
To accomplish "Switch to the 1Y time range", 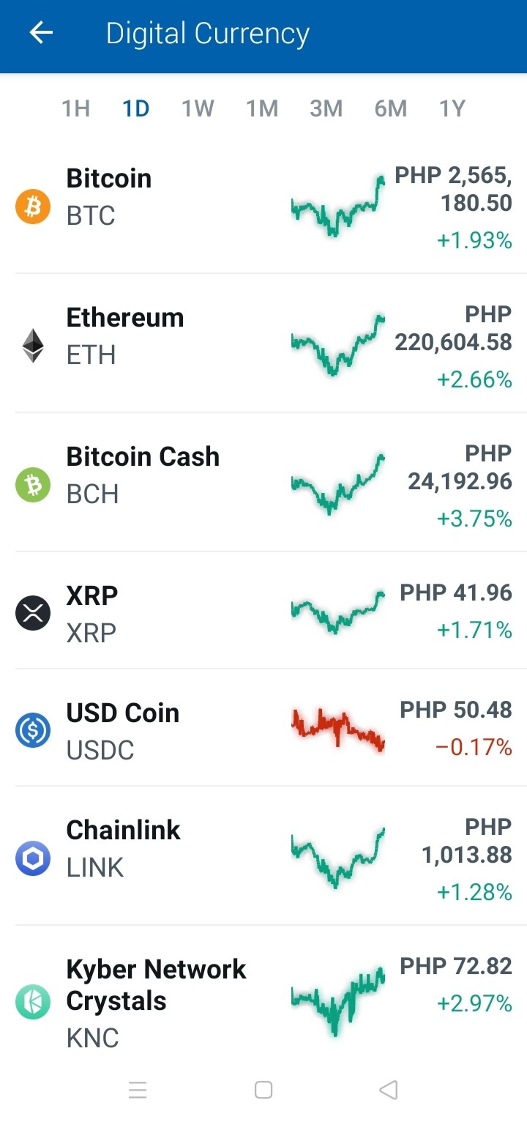I will click(452, 109).
